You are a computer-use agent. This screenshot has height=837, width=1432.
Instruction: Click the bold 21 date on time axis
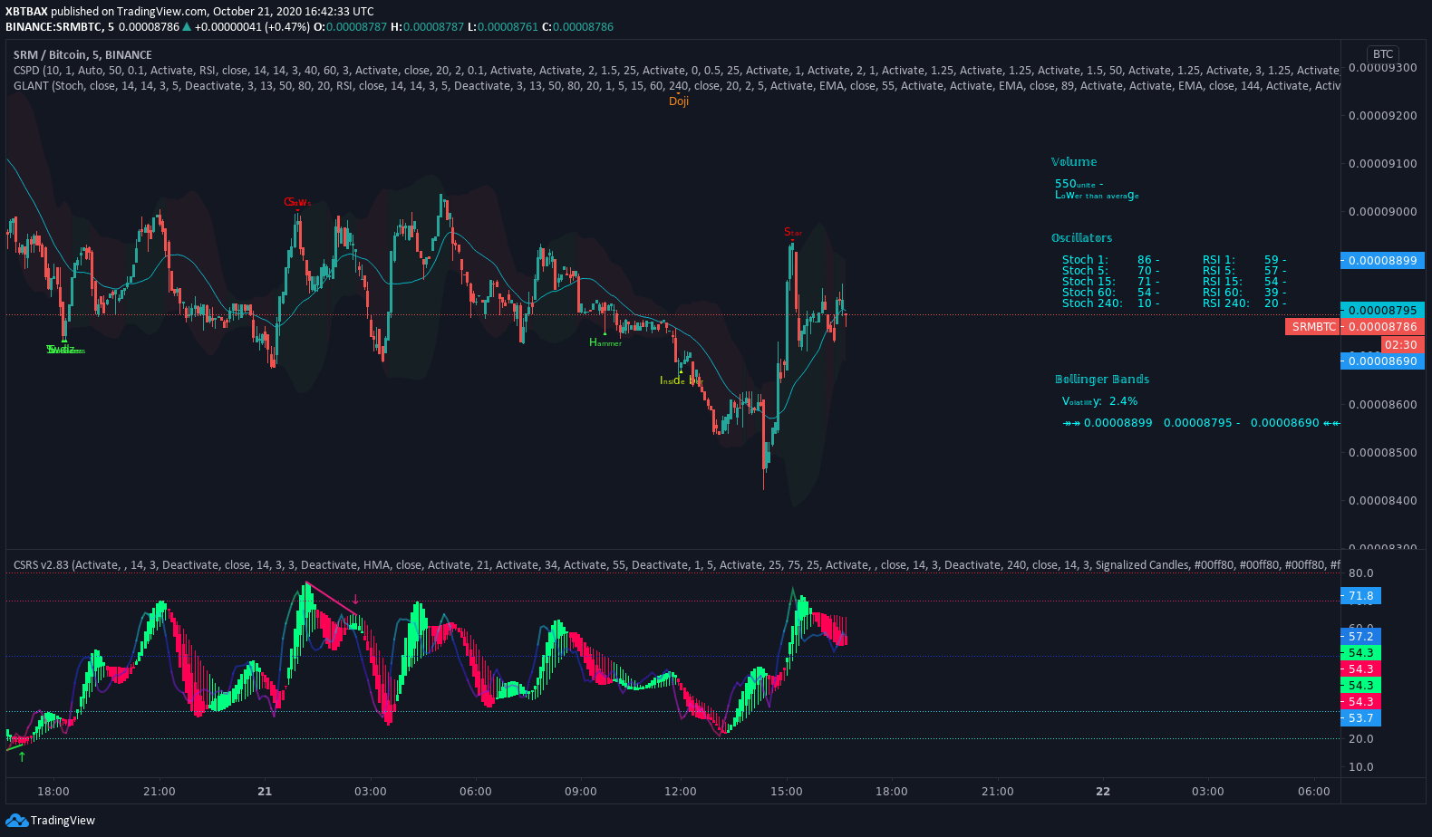265,792
